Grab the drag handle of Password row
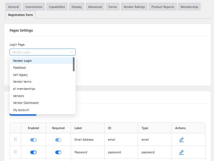This screenshot has width=214, height=161. pyautogui.click(x=15, y=152)
